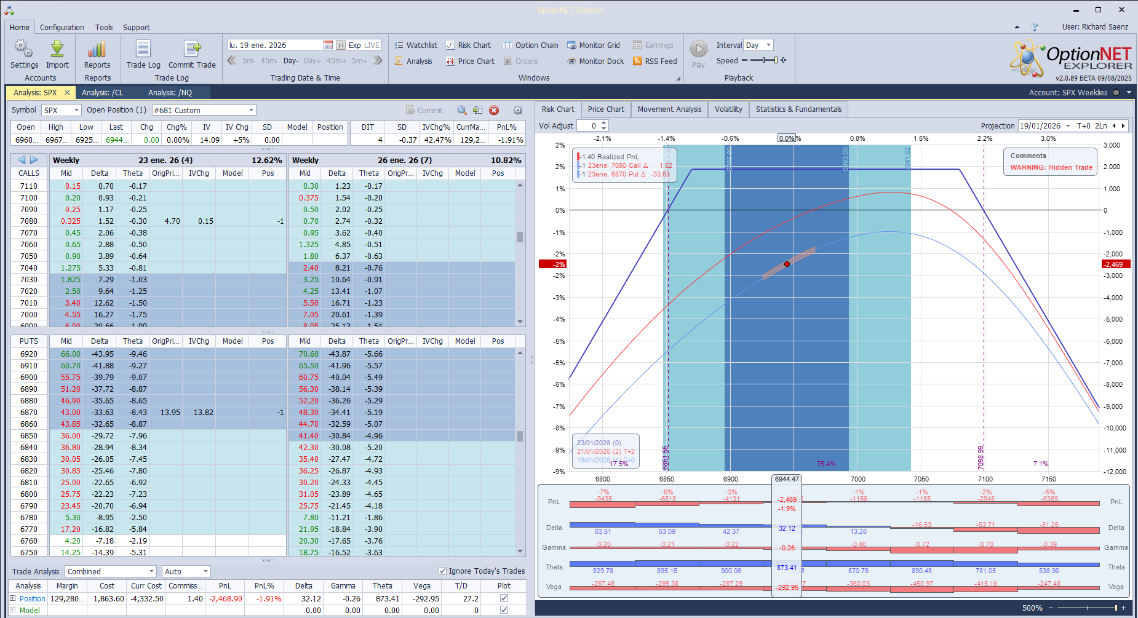This screenshot has width=1138, height=618.
Task: Click the magnifier search icon
Action: (x=462, y=110)
